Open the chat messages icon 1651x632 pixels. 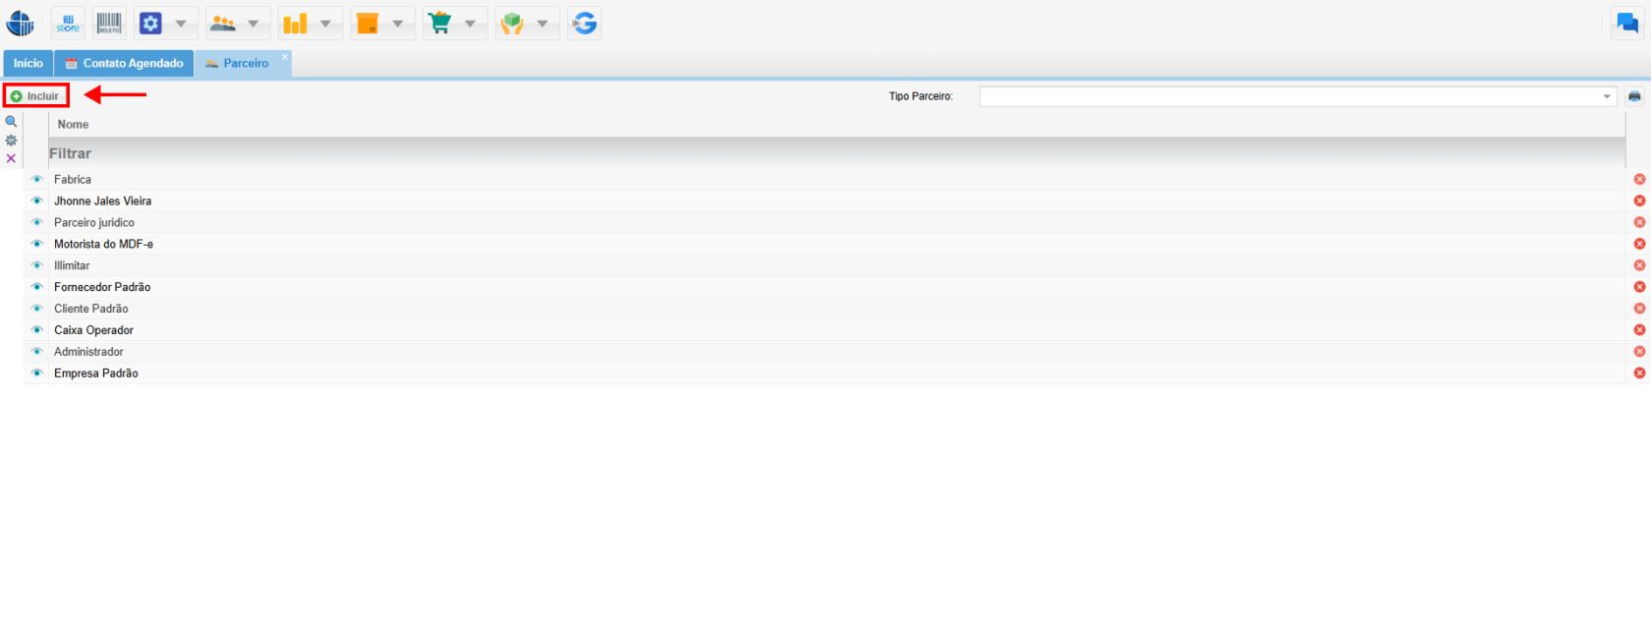click(1627, 24)
